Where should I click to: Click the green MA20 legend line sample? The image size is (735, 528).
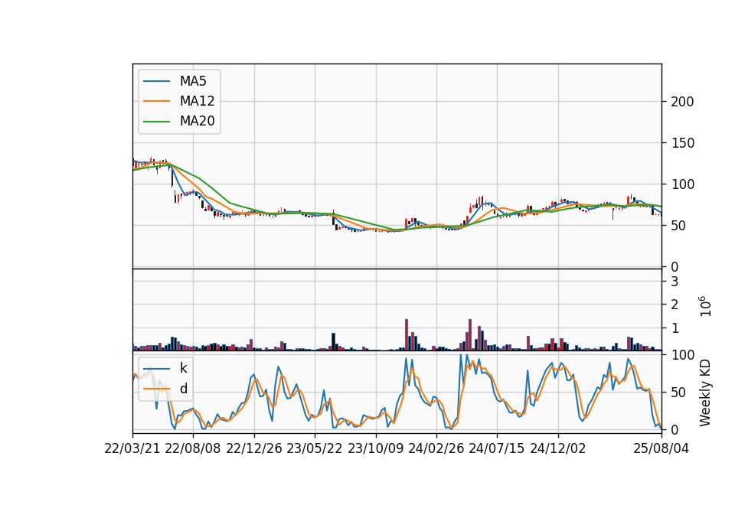(x=156, y=122)
